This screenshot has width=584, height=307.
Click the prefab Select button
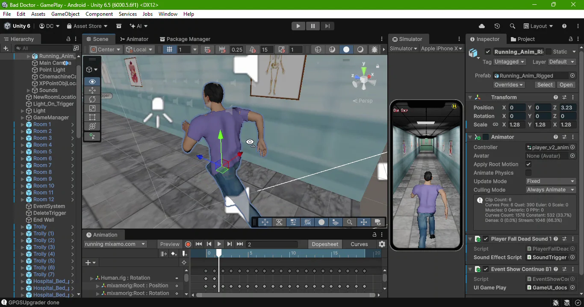pos(545,84)
